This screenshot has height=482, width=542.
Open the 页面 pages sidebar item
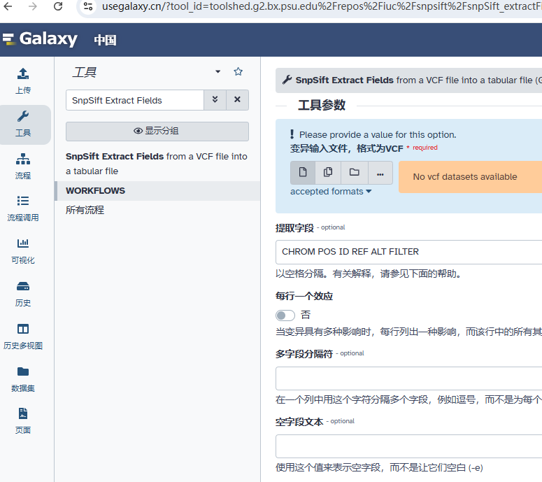click(x=23, y=422)
